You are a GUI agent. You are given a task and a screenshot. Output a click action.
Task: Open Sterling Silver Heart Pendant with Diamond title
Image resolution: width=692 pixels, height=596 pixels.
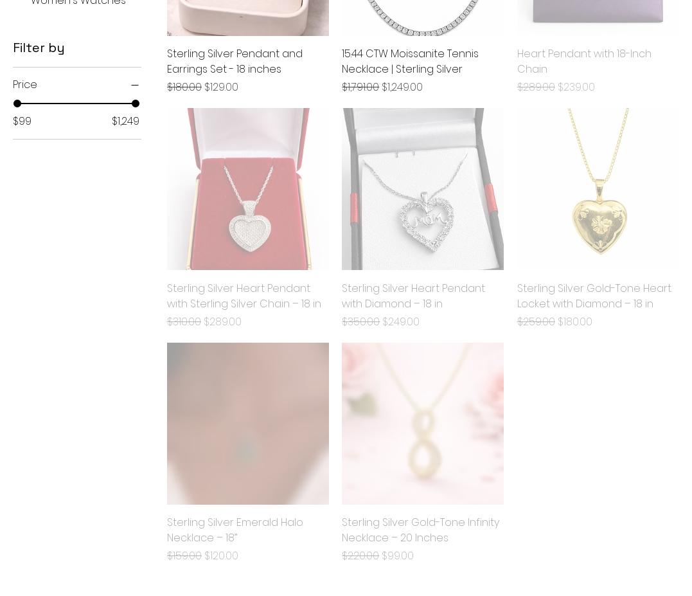413,296
